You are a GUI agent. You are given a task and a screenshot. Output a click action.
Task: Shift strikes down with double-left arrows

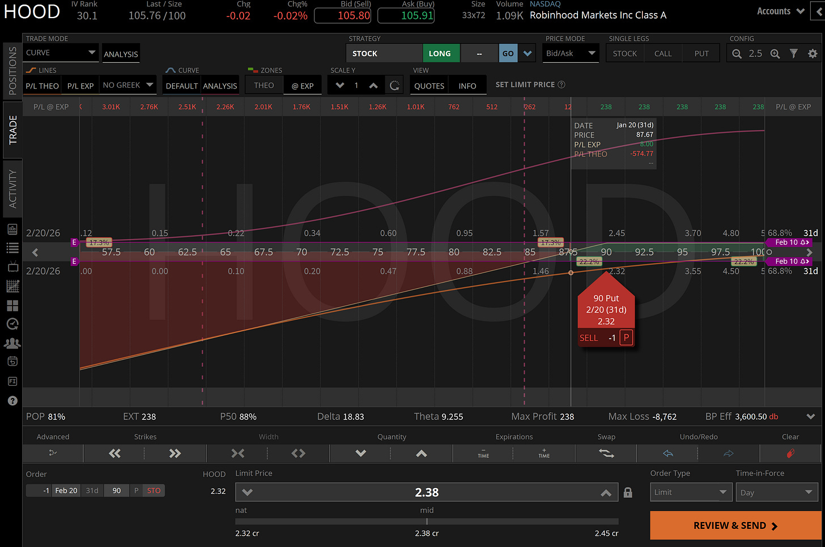tap(114, 453)
